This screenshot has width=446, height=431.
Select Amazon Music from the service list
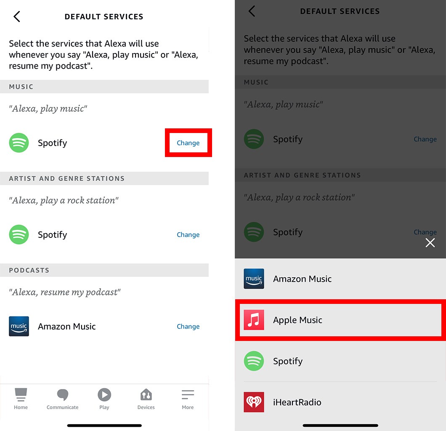(x=340, y=279)
